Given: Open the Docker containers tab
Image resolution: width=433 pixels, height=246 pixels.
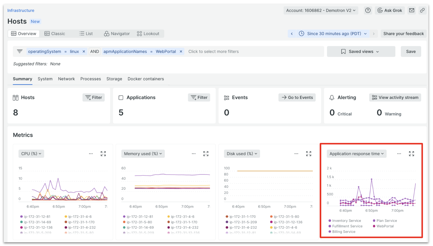Looking at the screenshot, I should pos(146,79).
